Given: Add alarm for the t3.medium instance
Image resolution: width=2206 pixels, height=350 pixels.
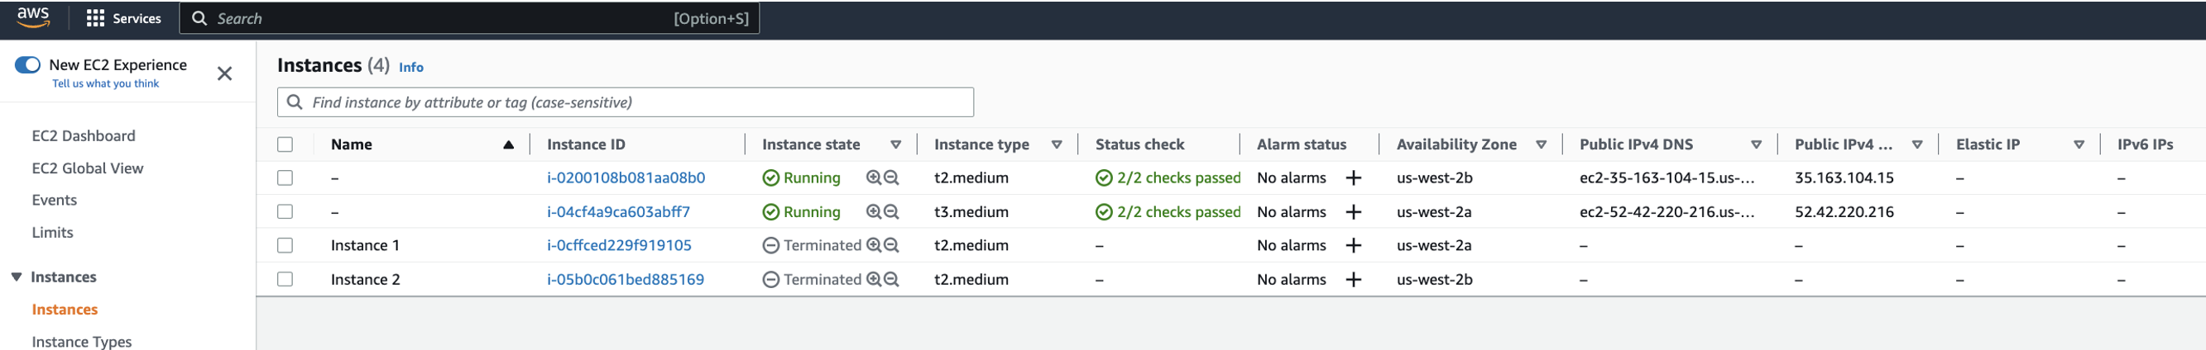Looking at the screenshot, I should (1353, 213).
